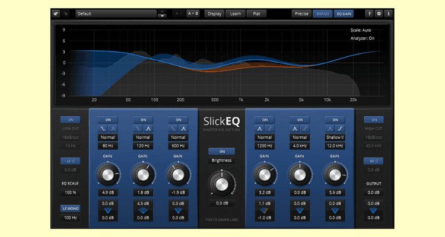Viewport: 445px width, 237px height.
Task: Click the Learn button
Action: tap(236, 14)
